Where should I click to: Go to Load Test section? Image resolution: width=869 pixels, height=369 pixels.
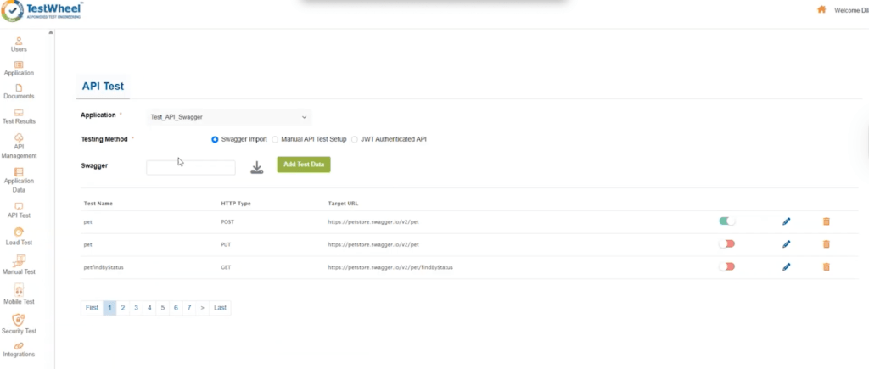tap(19, 232)
